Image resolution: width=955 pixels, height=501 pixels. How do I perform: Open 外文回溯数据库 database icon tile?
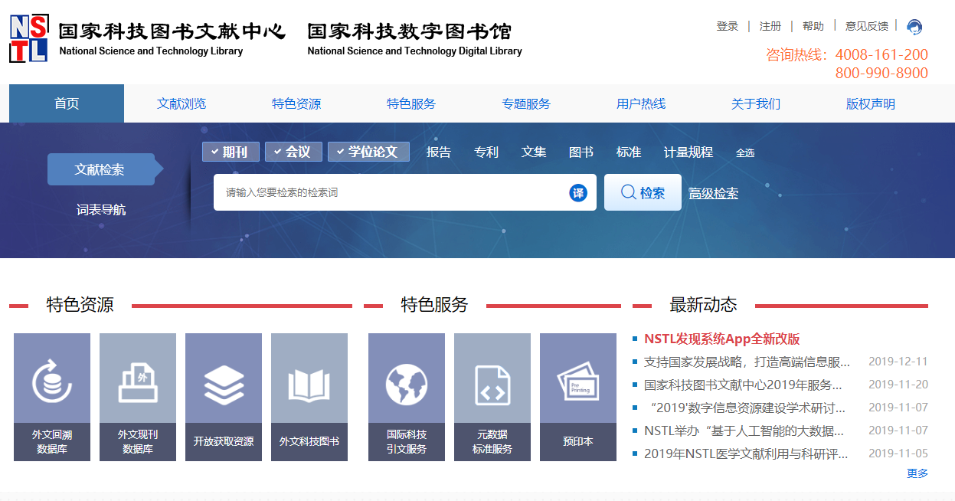[52, 381]
